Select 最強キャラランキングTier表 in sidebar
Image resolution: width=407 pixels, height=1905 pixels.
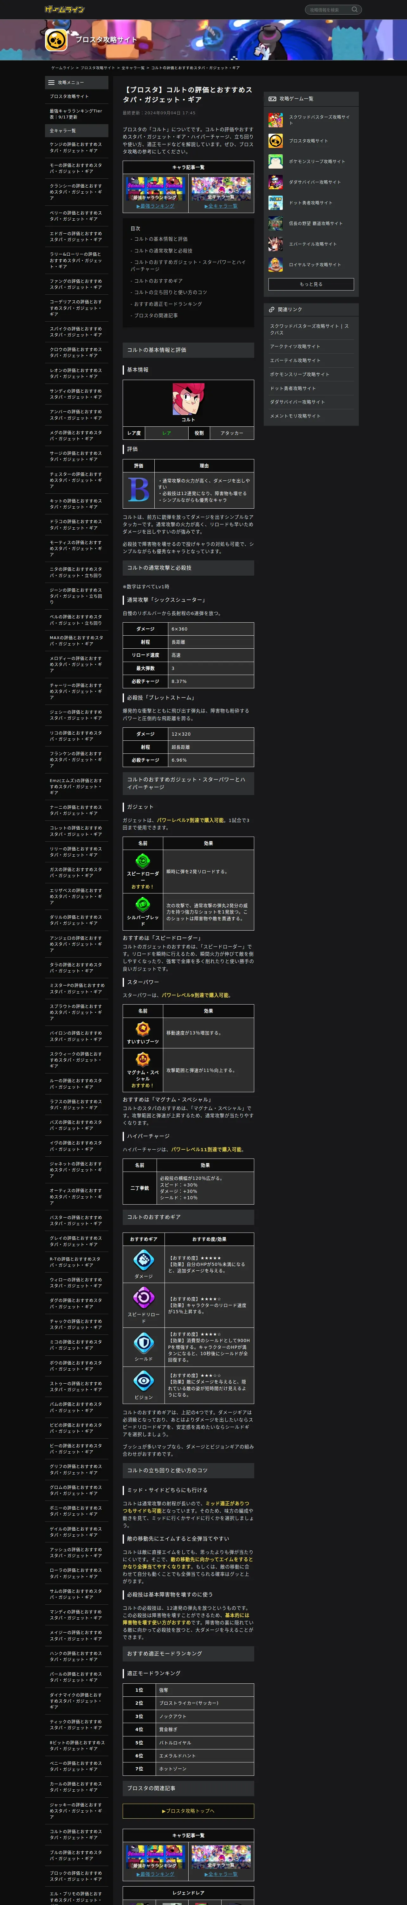(x=77, y=114)
